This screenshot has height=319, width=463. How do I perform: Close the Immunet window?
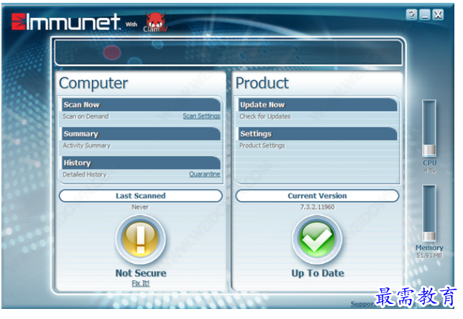point(438,14)
